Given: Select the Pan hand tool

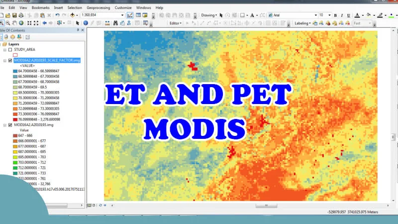Looking at the screenshot, I should pos(14,23).
